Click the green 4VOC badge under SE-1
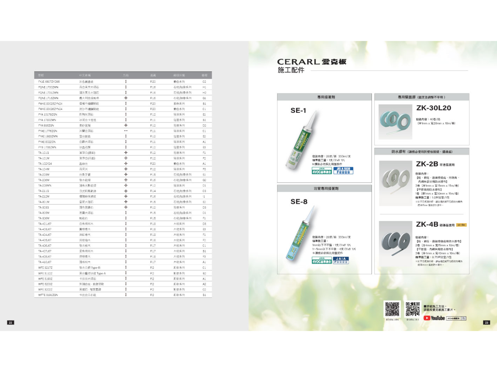The height and width of the screenshot is (372, 497). (x=321, y=171)
